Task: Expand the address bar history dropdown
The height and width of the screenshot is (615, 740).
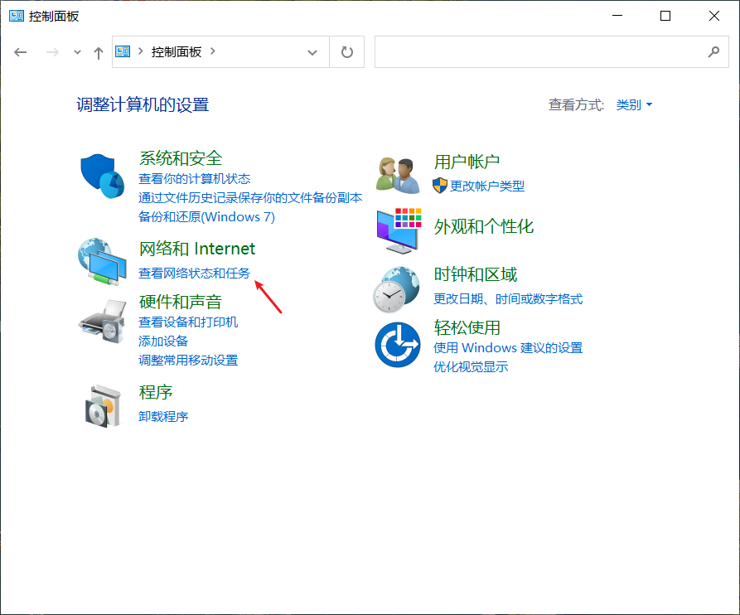Action: [x=312, y=52]
